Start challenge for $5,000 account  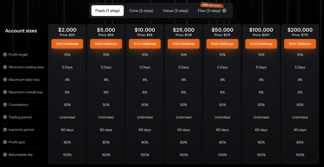tap(106, 44)
